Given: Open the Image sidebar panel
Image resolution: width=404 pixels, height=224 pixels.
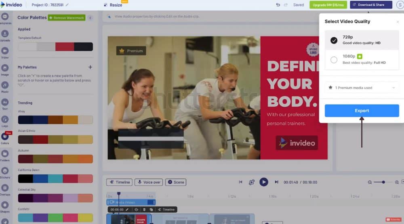Looking at the screenshot, I should (x=5, y=70).
